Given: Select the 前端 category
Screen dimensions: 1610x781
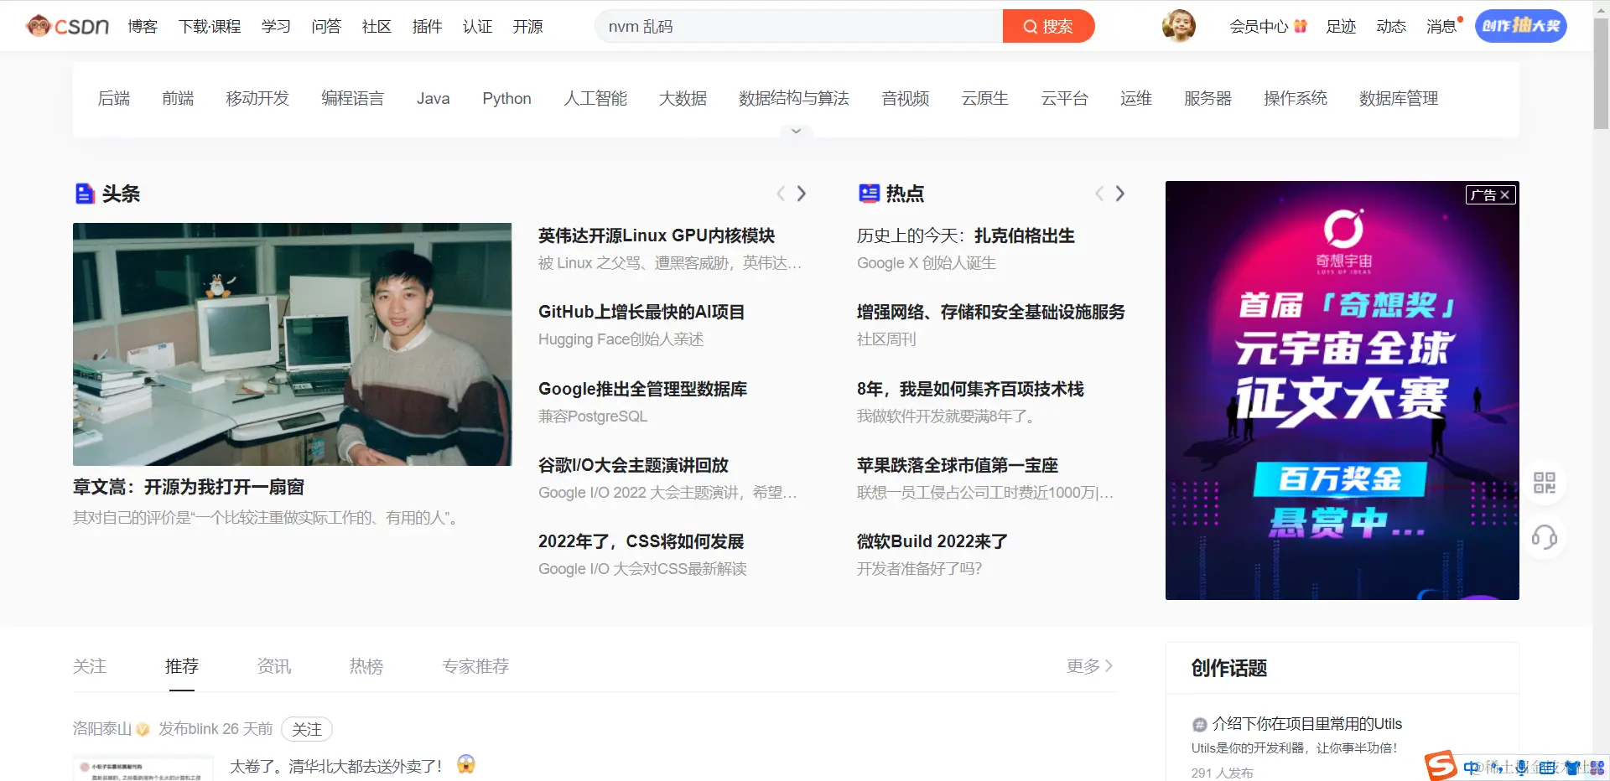Looking at the screenshot, I should [x=178, y=98].
